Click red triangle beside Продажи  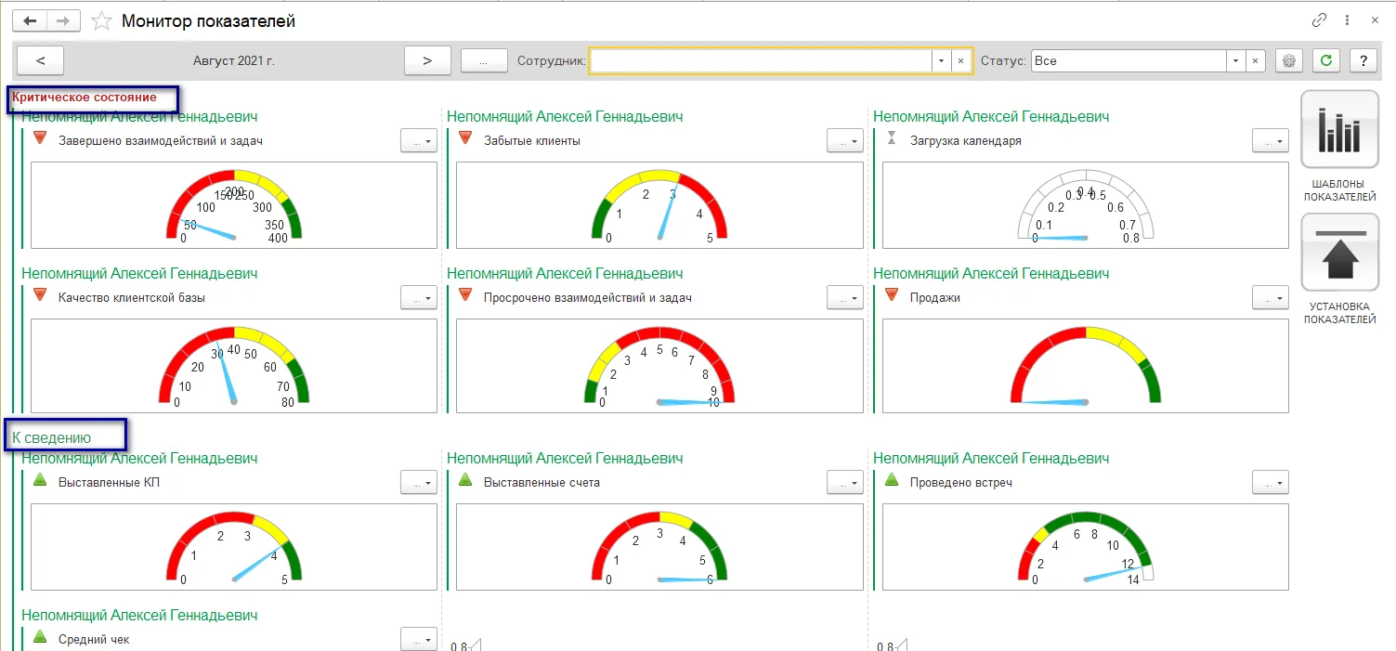pyautogui.click(x=892, y=294)
